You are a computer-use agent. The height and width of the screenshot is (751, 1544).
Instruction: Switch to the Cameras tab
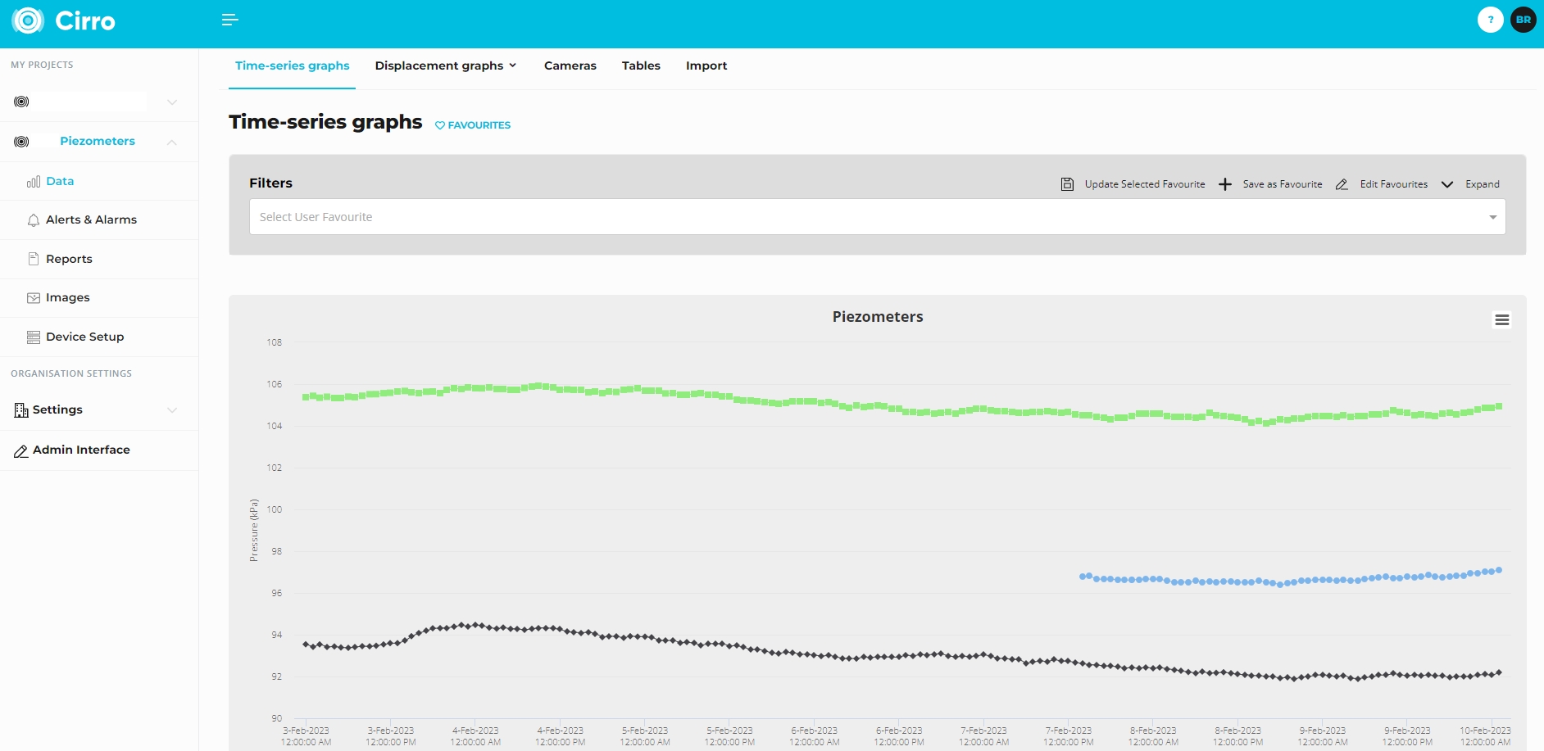(570, 66)
